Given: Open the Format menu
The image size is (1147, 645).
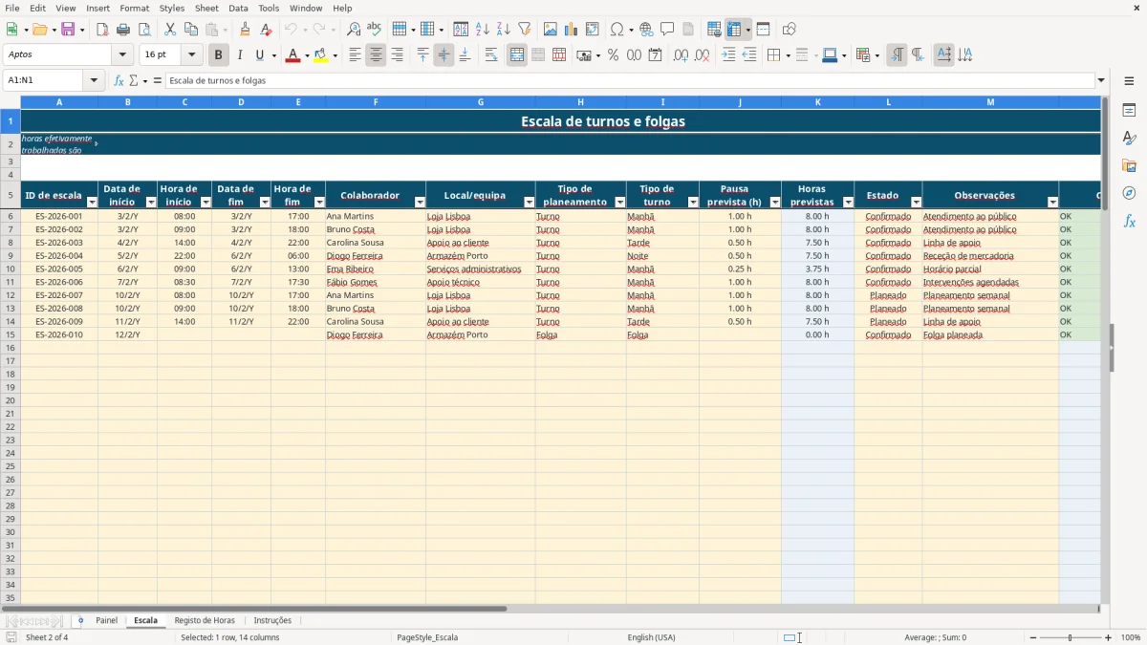Looking at the screenshot, I should coord(135,8).
